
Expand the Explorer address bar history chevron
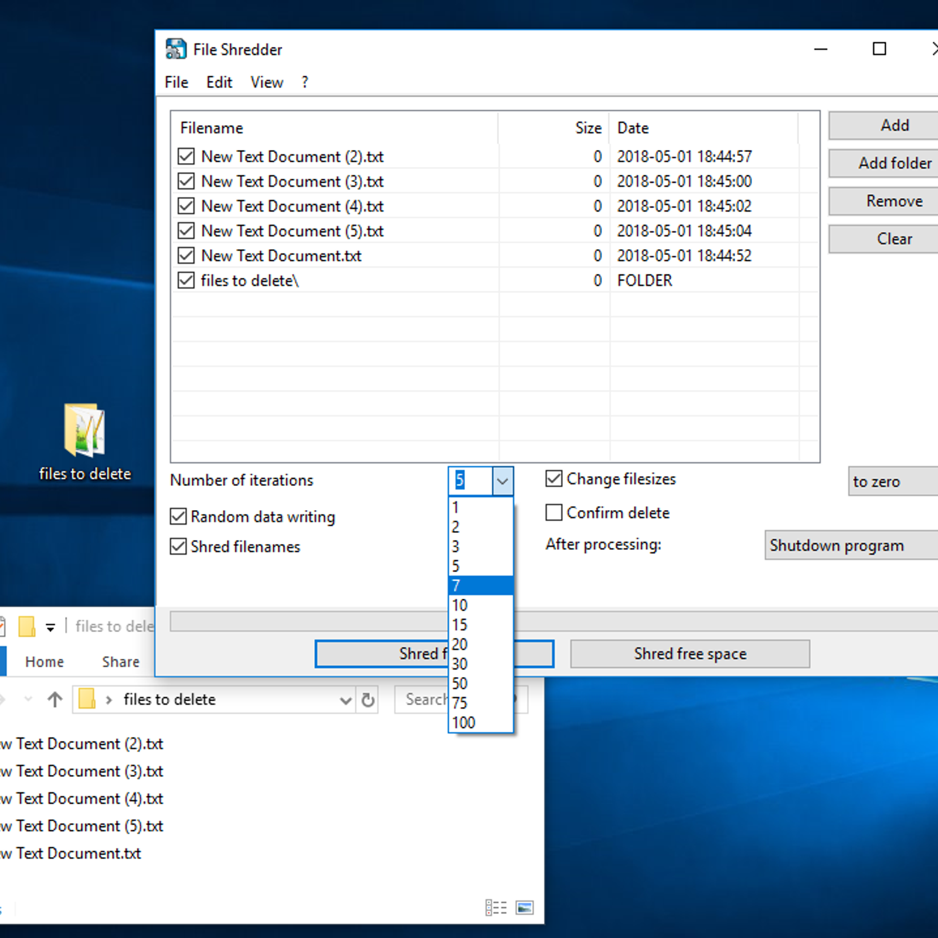pyautogui.click(x=346, y=700)
